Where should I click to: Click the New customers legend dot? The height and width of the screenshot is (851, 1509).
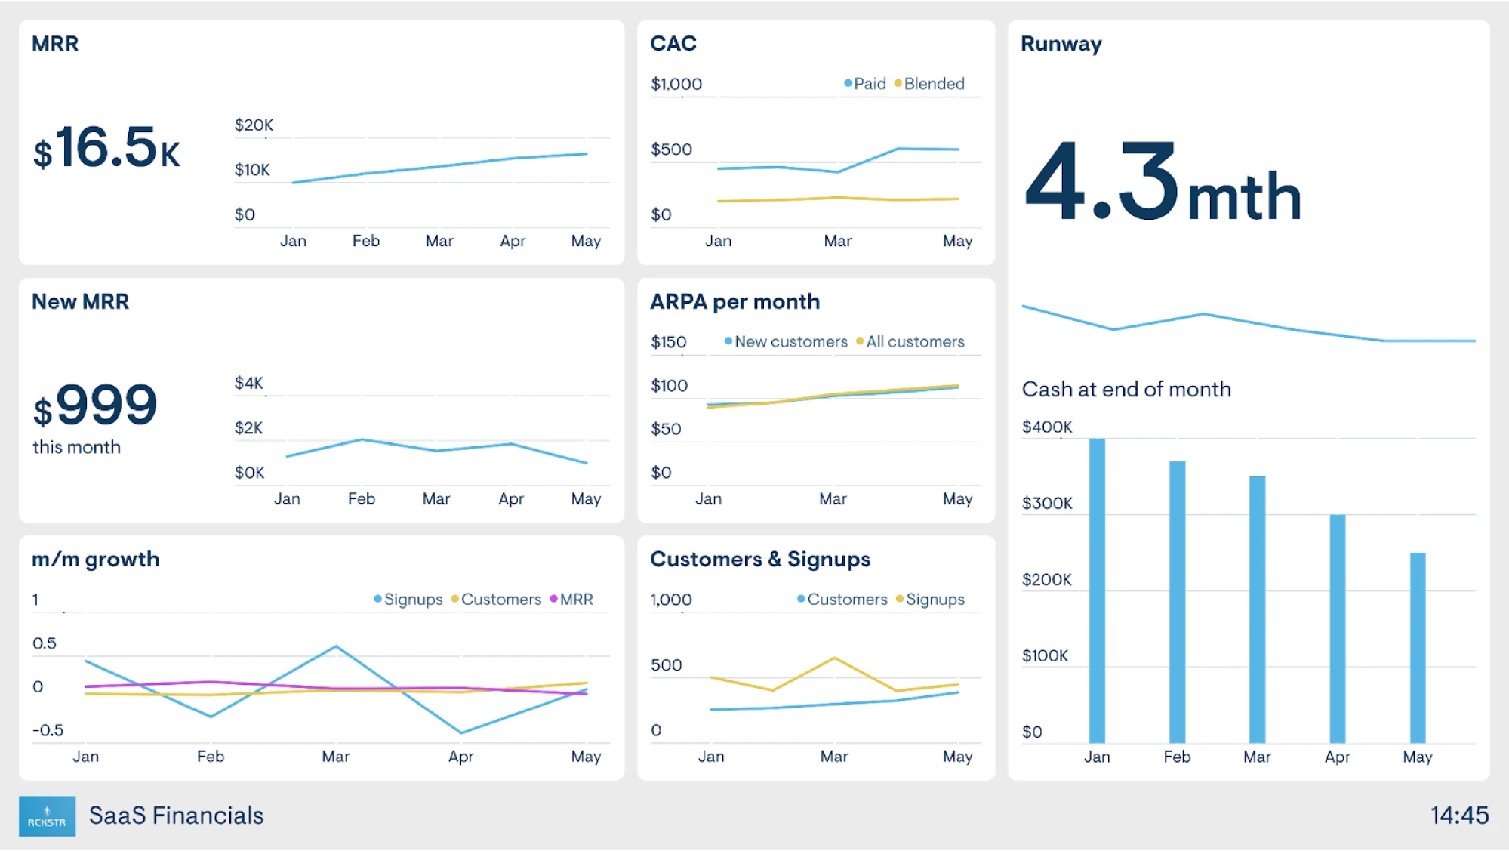click(727, 341)
